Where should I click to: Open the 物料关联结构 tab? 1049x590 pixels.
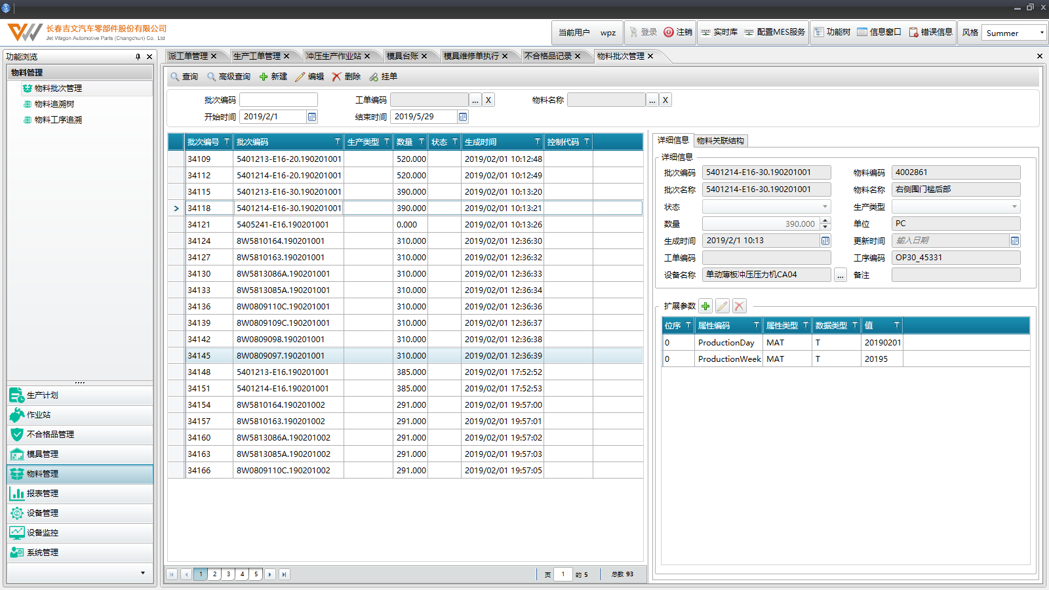click(721, 140)
